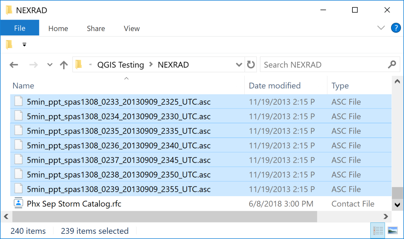Open the File menu
The width and height of the screenshot is (404, 239).
[20, 28]
